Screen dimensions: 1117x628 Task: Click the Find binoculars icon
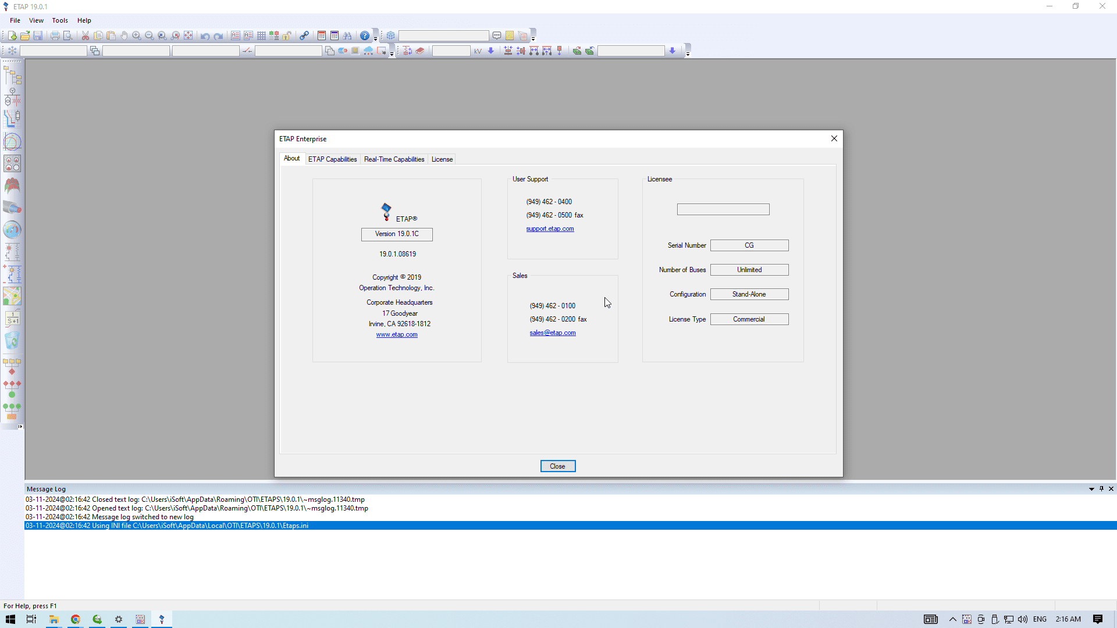click(347, 36)
